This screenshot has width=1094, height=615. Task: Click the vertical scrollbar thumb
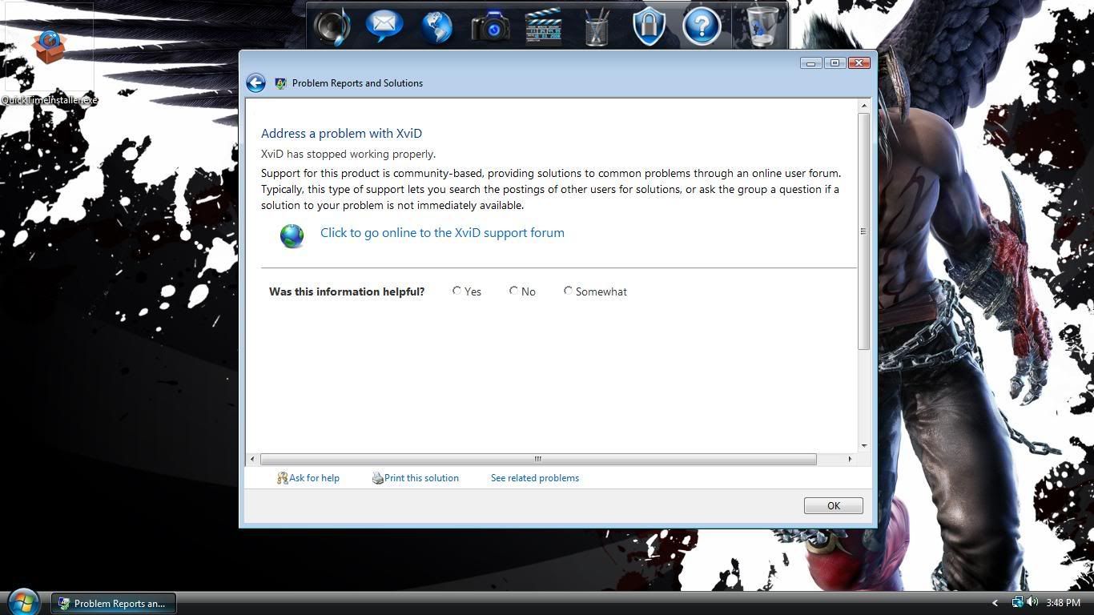[863, 231]
